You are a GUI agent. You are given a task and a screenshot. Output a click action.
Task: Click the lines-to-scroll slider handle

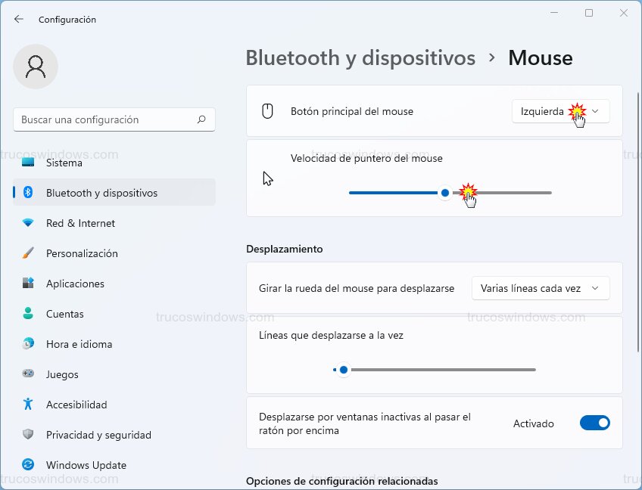pyautogui.click(x=343, y=370)
